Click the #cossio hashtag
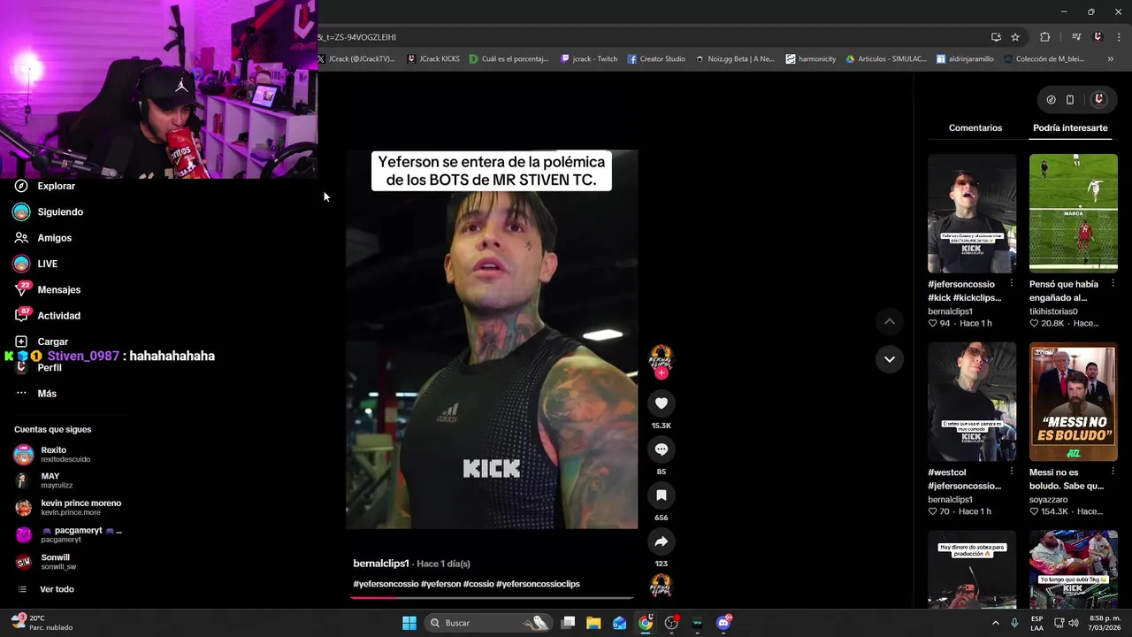The width and height of the screenshot is (1132, 637). point(478,584)
